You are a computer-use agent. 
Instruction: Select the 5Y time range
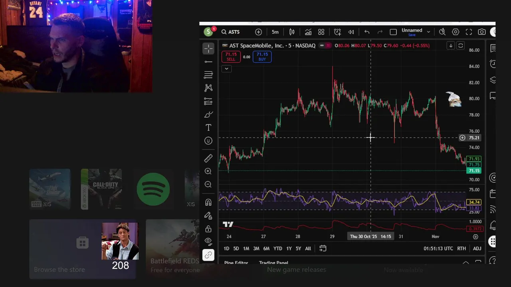[298, 249]
